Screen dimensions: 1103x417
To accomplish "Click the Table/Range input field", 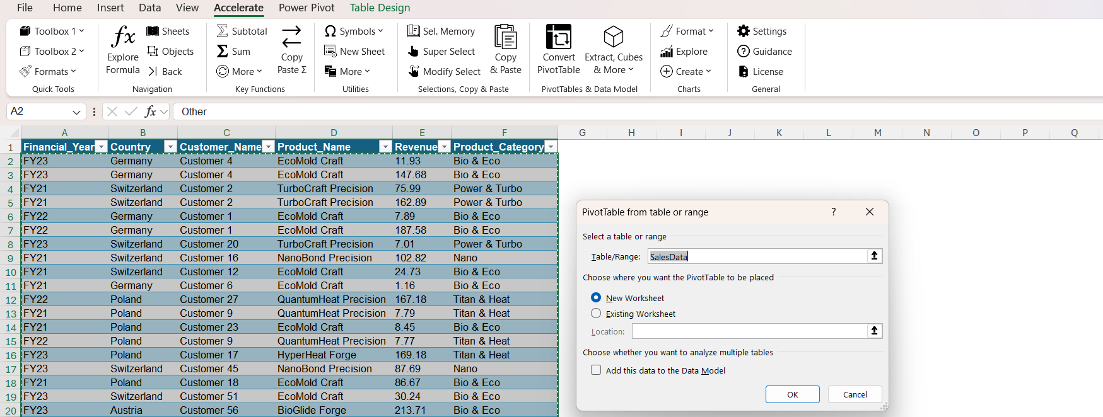I will (757, 256).
